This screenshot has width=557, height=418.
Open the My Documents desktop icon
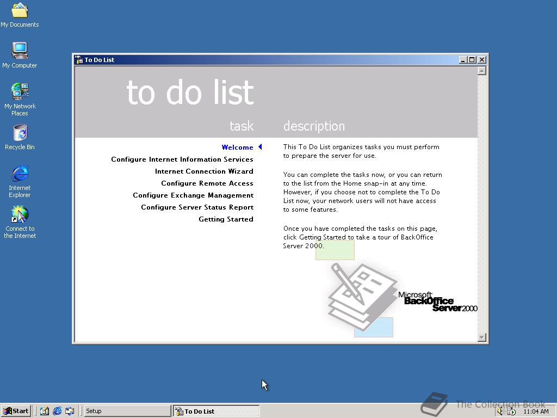click(20, 15)
